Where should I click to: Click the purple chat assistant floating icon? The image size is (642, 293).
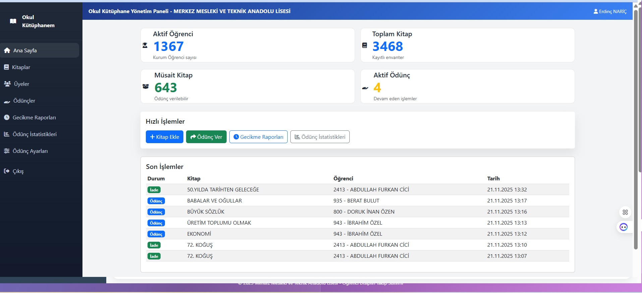click(623, 227)
